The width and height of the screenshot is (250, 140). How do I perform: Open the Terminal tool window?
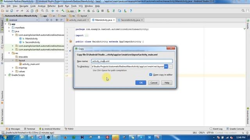[x=30, y=129]
